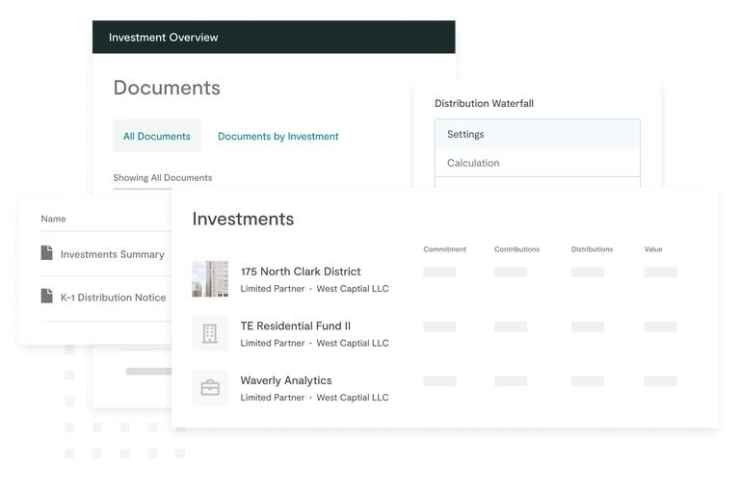View the TE Residential Fund II investment name
740x493 pixels.
(x=296, y=326)
